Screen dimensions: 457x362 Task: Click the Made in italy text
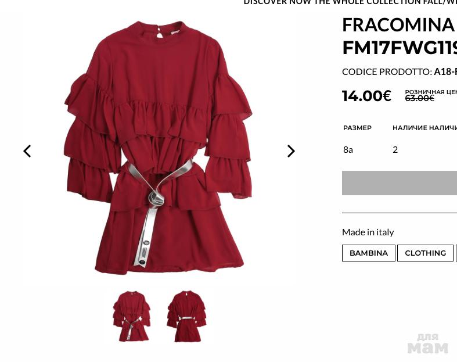[368, 232]
